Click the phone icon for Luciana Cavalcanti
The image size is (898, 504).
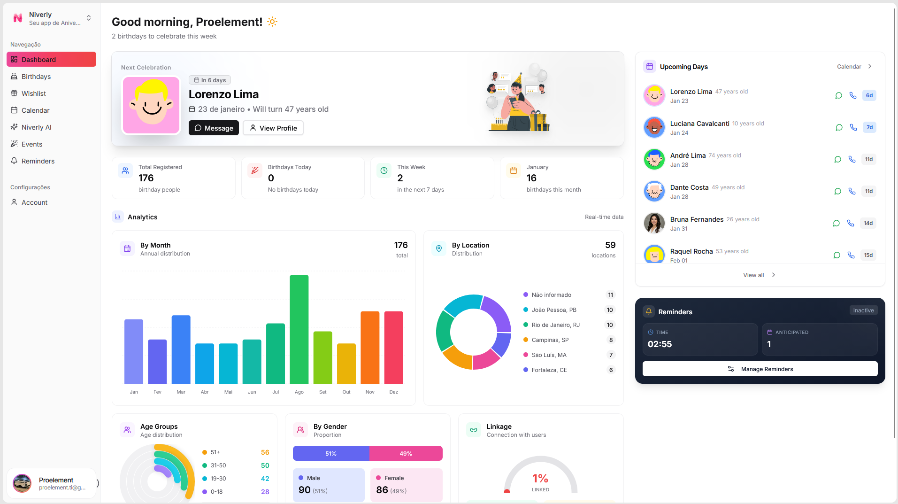tap(853, 127)
